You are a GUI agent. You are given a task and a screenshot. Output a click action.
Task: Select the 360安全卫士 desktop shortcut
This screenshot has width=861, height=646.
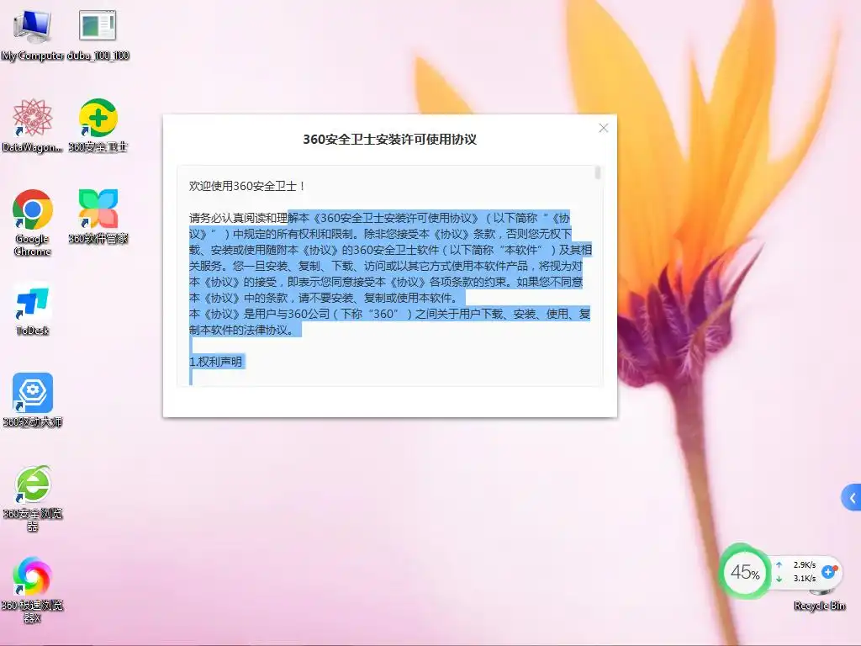98,125
